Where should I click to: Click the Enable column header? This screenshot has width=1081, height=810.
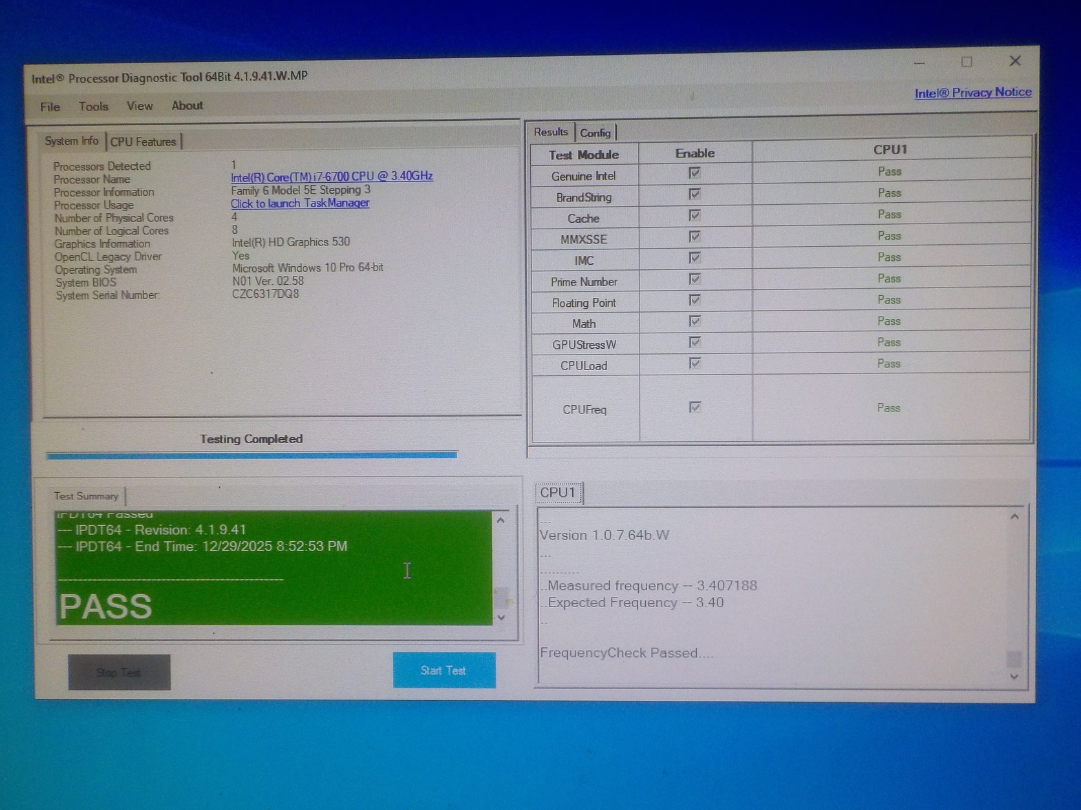tap(695, 153)
